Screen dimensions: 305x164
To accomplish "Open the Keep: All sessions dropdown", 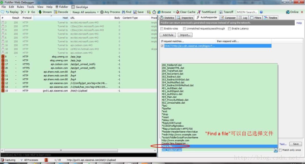I will coord(85,12).
